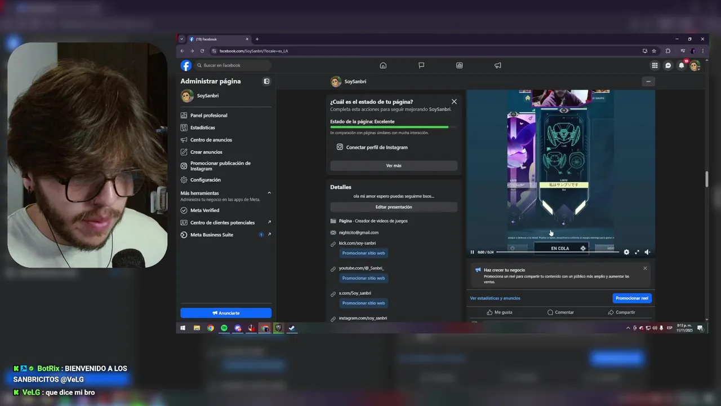The image size is (721, 406).
Task: Open Meta Business Suite
Action: point(226,235)
